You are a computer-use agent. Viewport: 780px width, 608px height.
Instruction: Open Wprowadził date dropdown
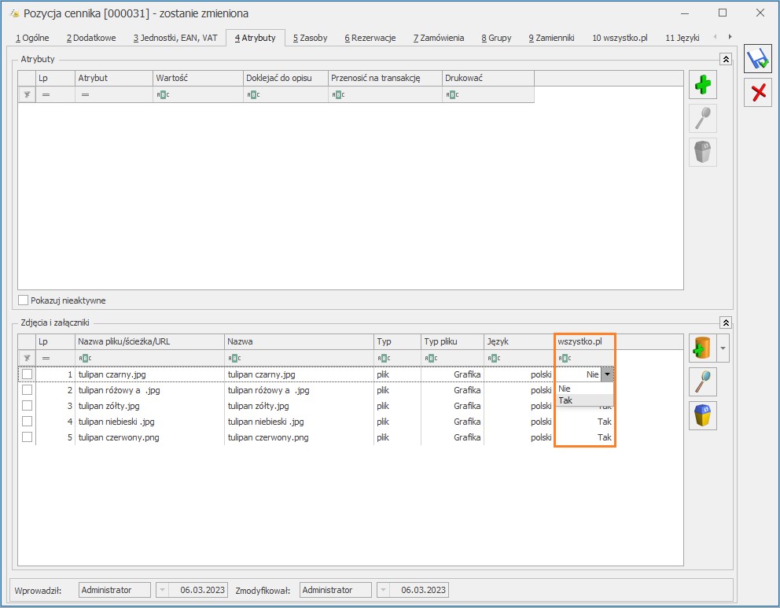click(162, 590)
